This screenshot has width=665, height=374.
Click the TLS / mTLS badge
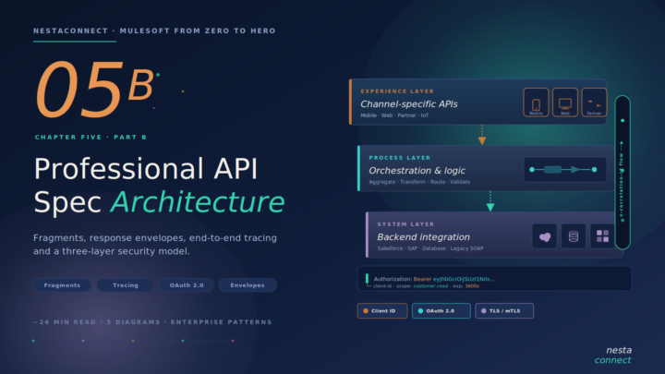[x=504, y=311]
